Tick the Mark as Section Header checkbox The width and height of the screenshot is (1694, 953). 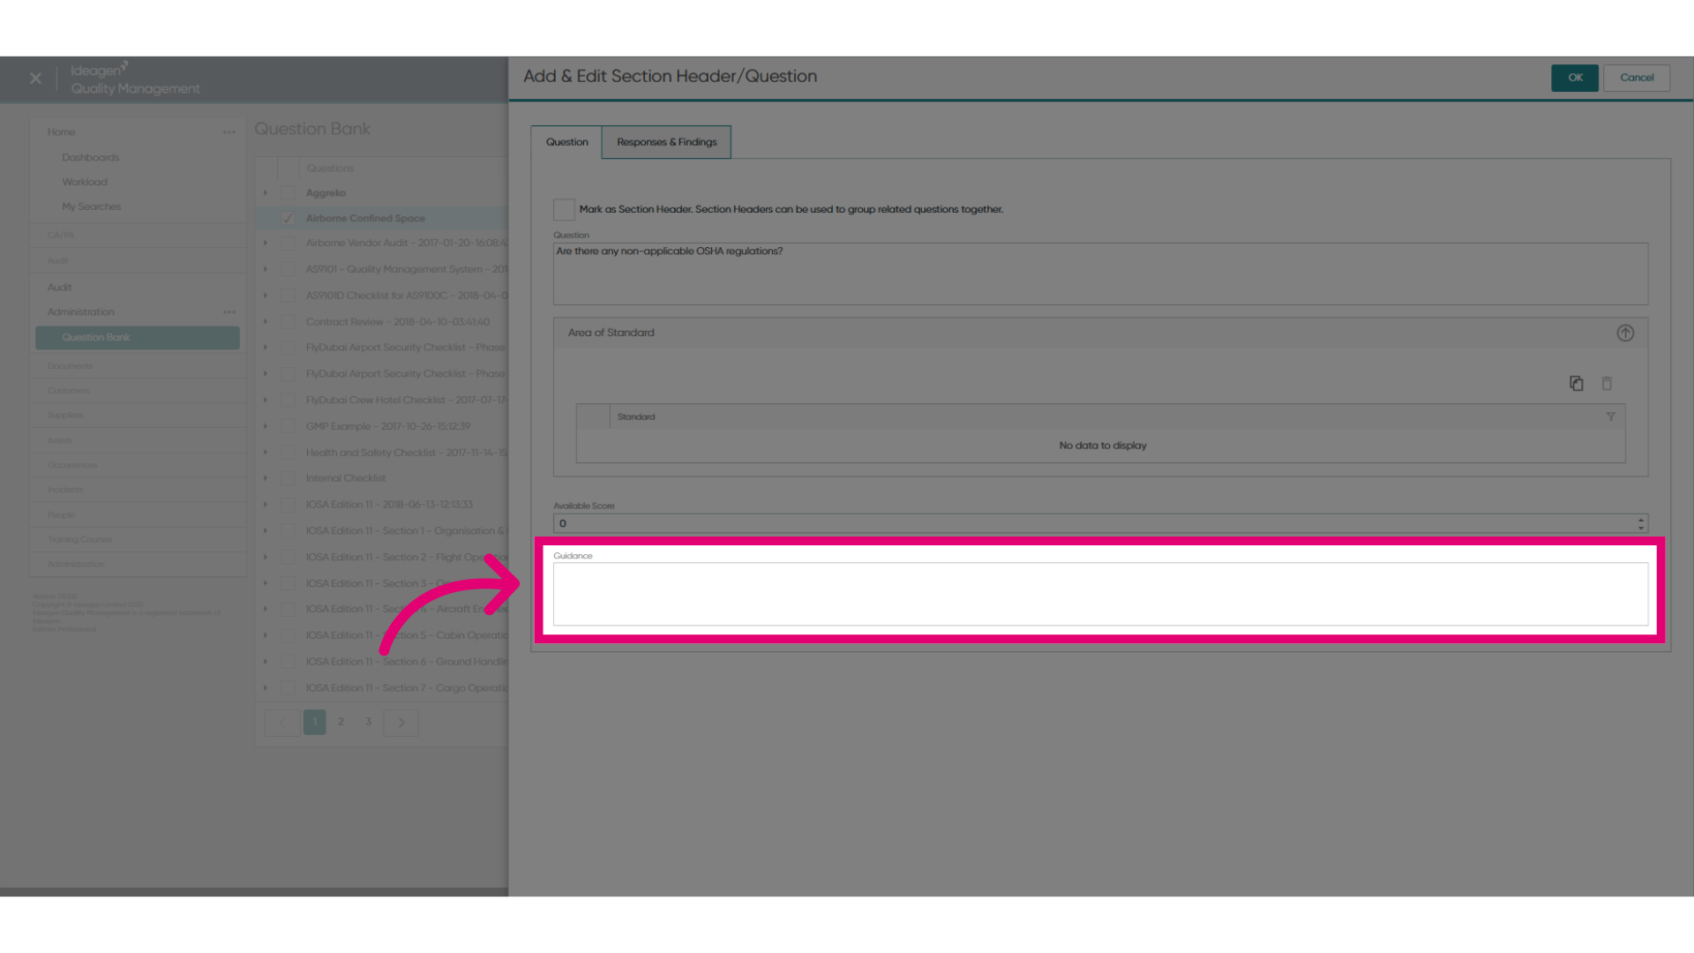coord(564,209)
